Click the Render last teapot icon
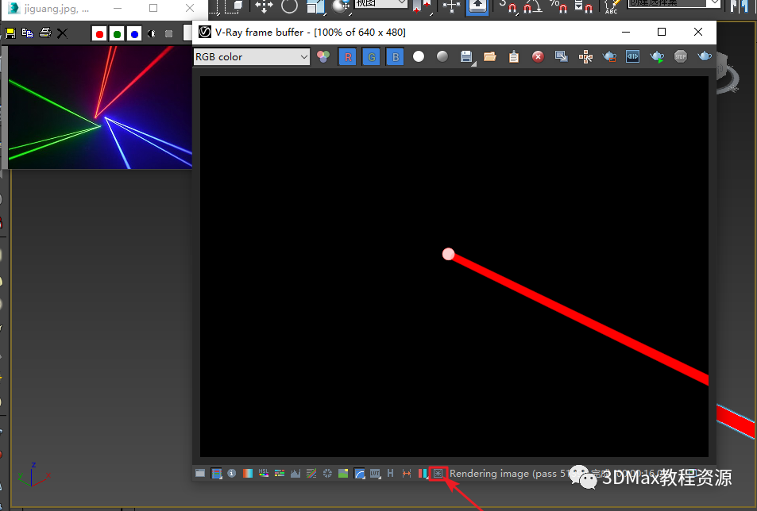 pos(705,57)
